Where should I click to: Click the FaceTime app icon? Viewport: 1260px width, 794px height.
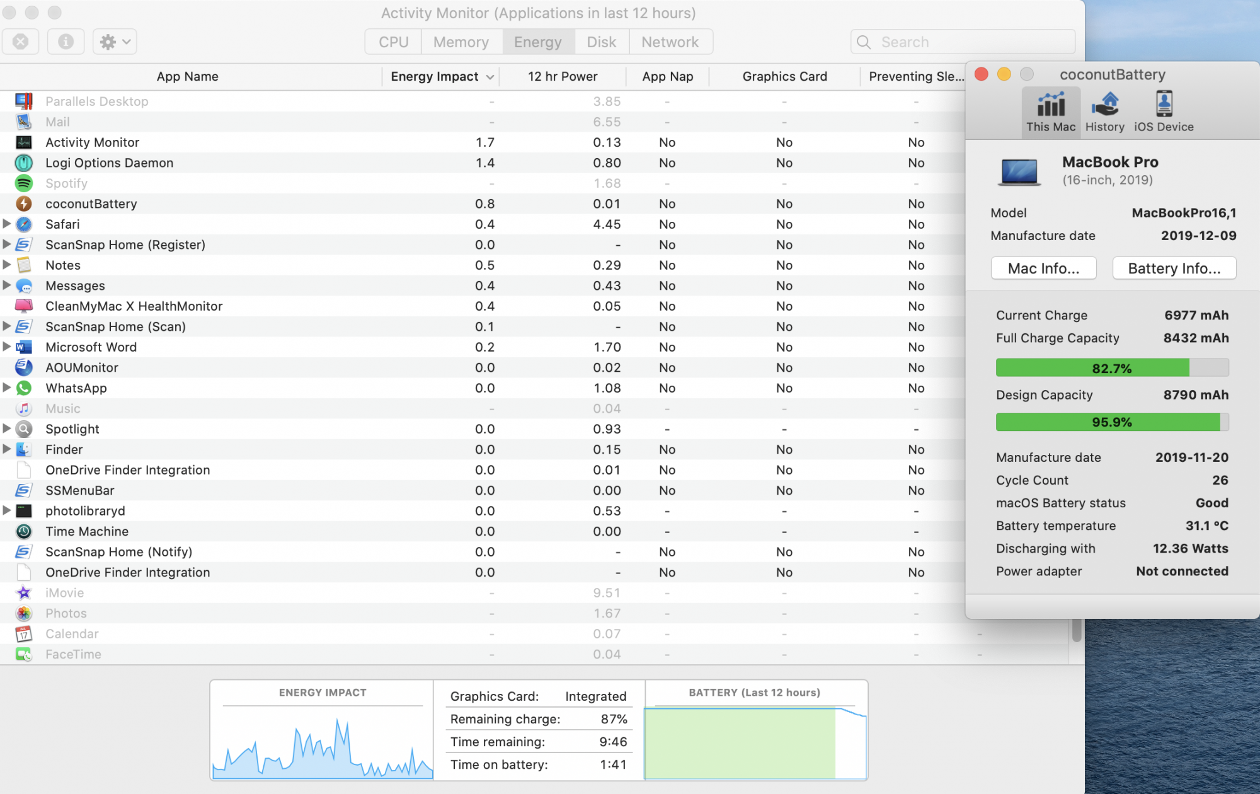24,654
